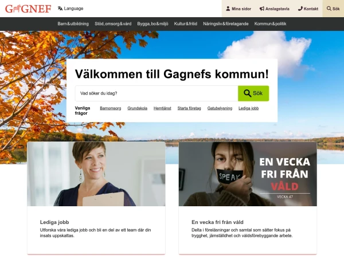
Task: Click the Language translate icon
Action: coord(60,9)
